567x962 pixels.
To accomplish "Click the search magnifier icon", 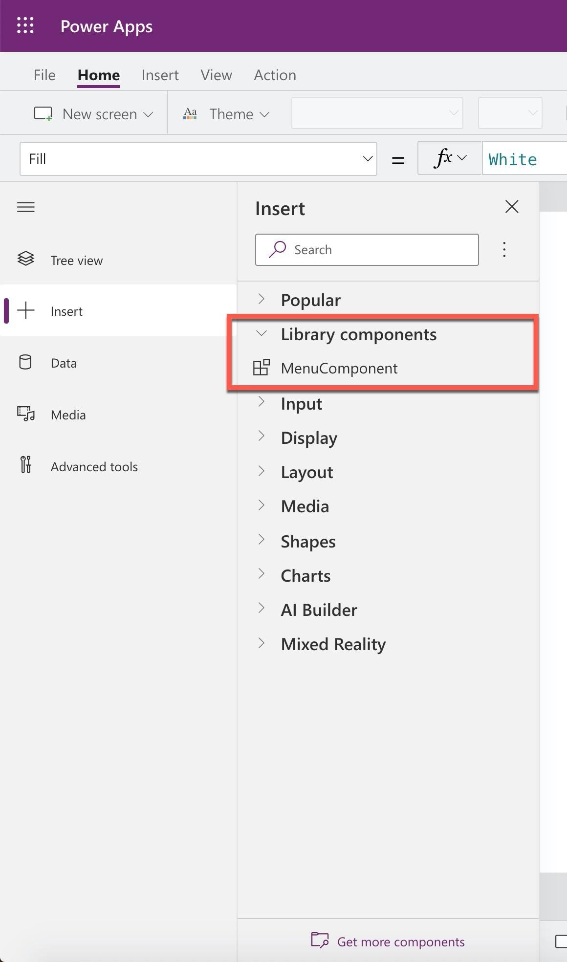I will click(278, 249).
